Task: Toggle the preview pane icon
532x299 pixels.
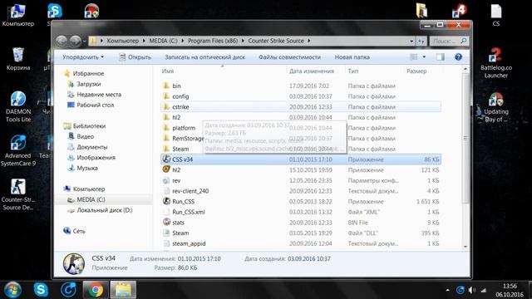Action: [440, 57]
